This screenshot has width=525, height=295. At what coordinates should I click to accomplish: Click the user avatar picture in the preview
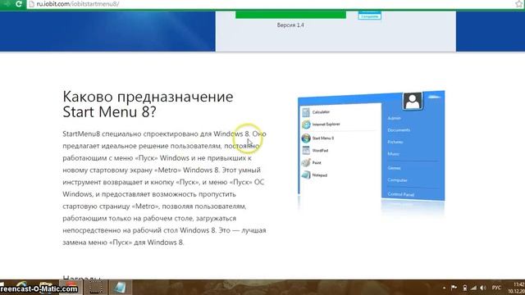pyautogui.click(x=413, y=101)
